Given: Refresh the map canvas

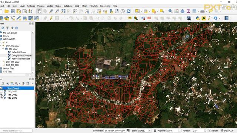Looking at the screenshot, I should tap(128, 11).
